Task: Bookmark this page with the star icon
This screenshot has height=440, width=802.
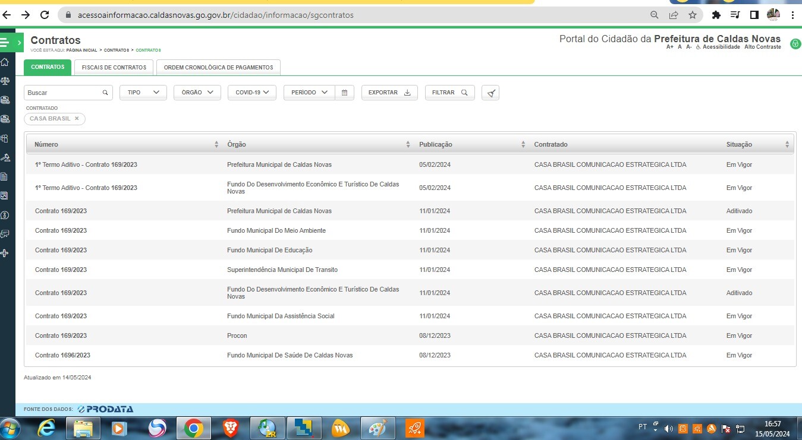Action: pos(693,15)
